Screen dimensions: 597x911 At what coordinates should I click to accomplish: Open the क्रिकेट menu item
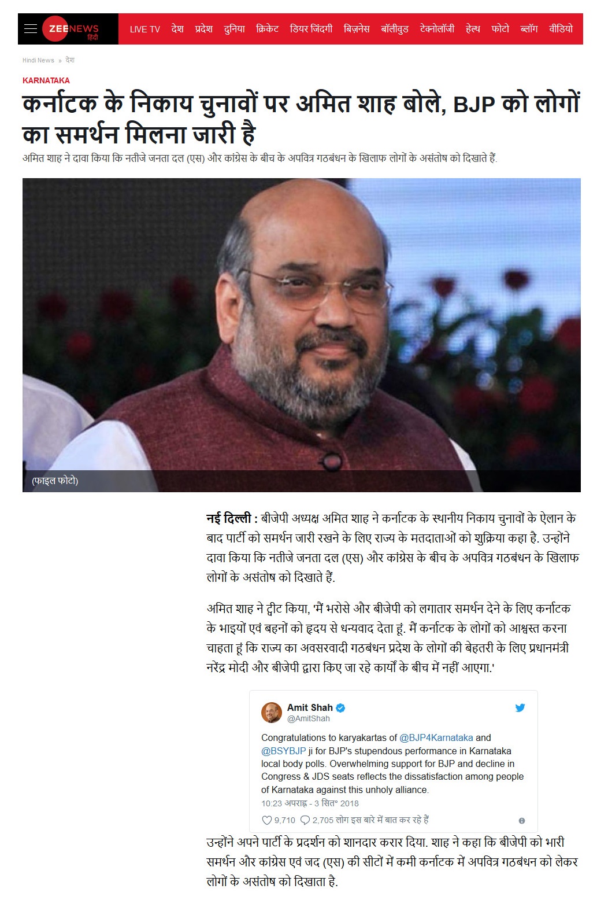pos(267,29)
